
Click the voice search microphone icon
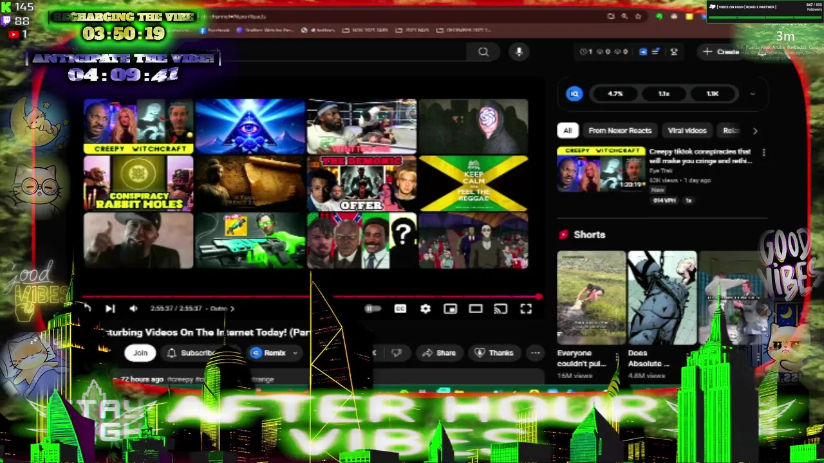[519, 52]
